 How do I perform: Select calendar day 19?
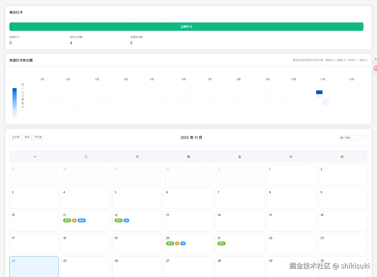(x=137, y=244)
